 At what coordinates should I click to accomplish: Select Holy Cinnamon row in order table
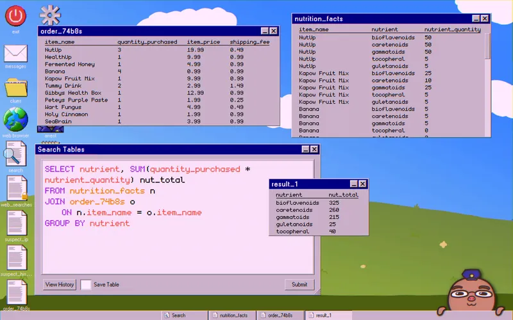pos(158,115)
